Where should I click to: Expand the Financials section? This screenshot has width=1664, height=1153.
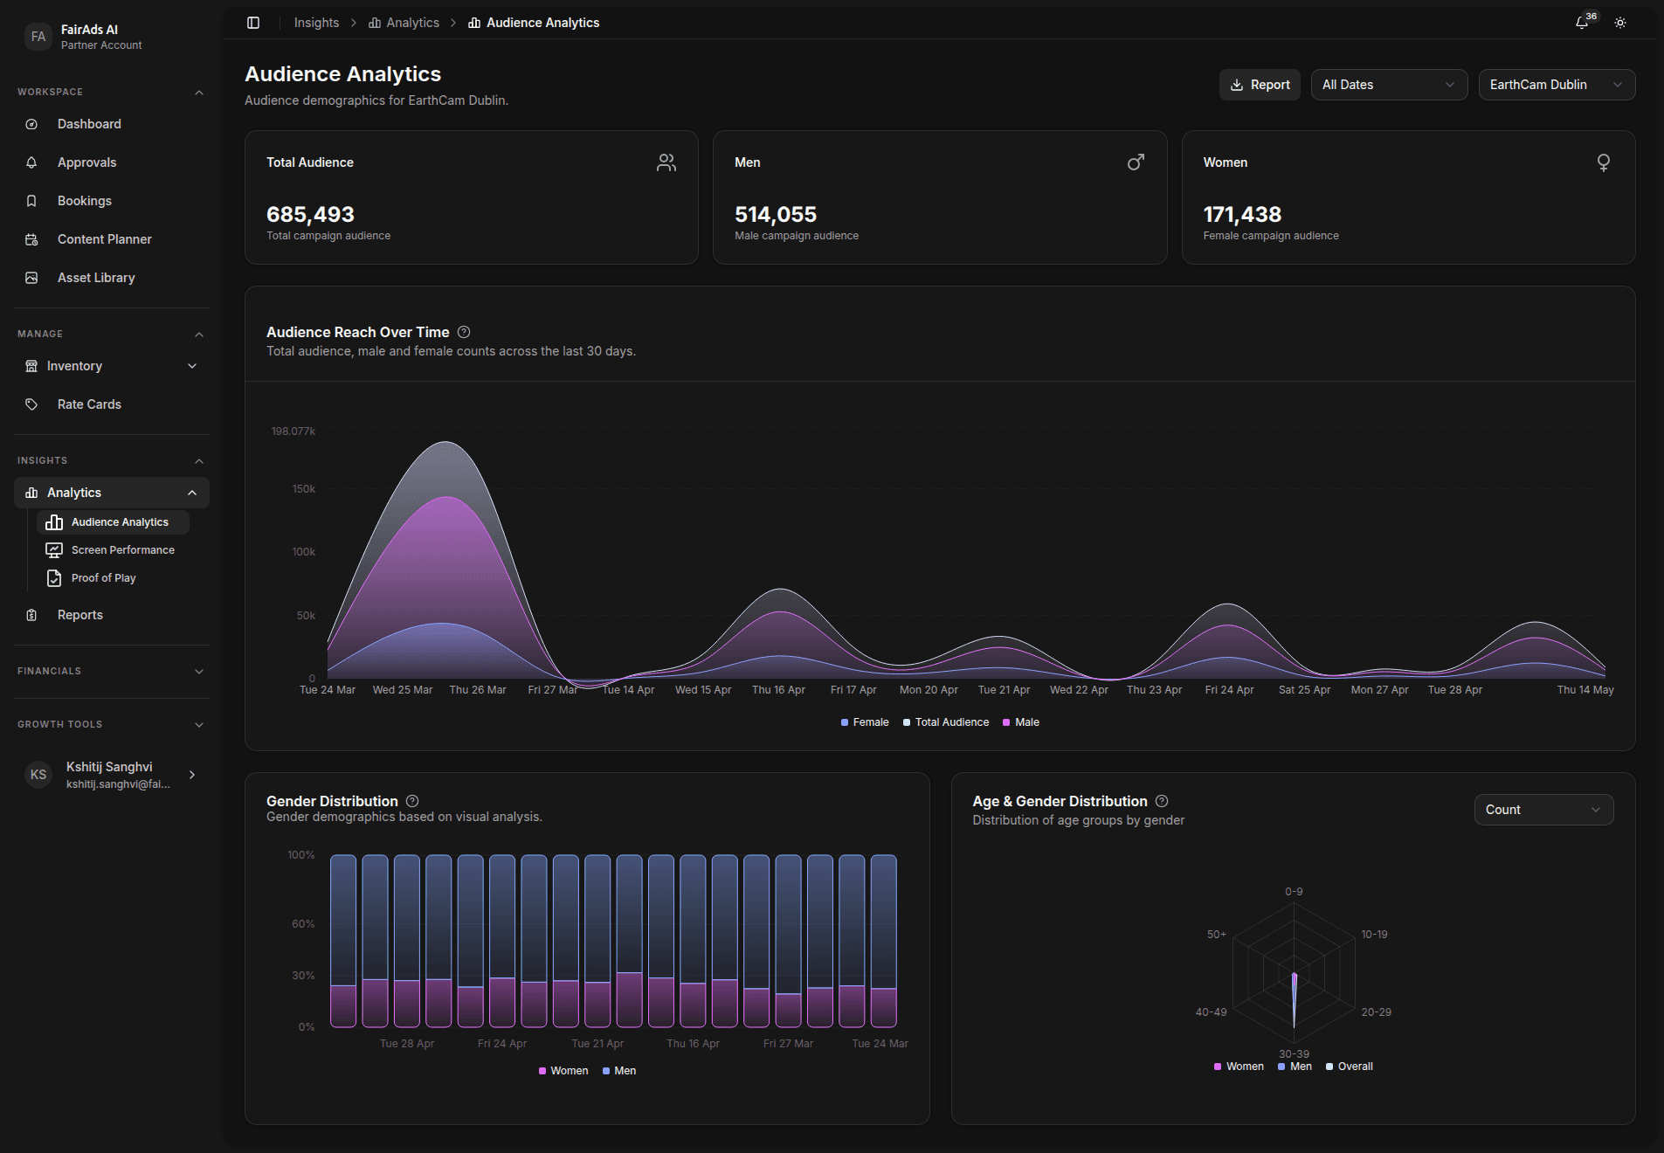click(199, 672)
